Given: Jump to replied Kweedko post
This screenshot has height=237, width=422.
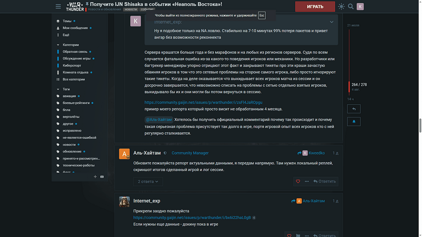Looking at the screenshot, I should point(311,153).
